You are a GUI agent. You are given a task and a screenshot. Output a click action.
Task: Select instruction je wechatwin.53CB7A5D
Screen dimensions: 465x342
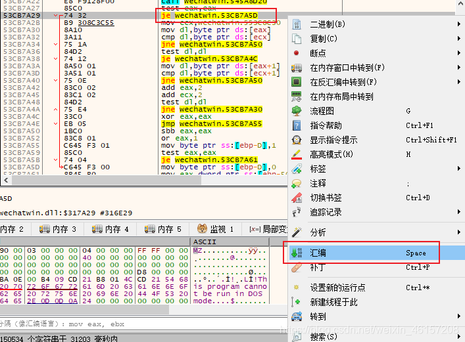click(x=209, y=15)
